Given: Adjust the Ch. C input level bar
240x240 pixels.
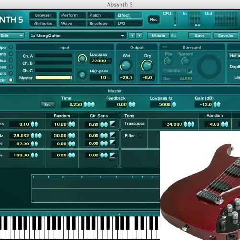Looking at the screenshot, I should (53, 70).
